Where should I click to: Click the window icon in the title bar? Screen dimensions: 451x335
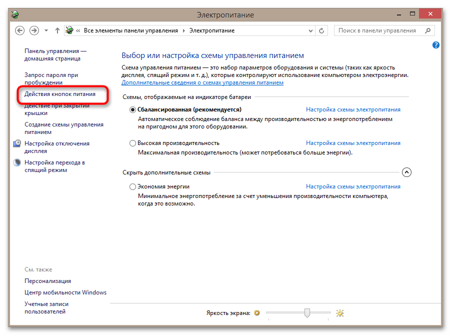pos(15,14)
